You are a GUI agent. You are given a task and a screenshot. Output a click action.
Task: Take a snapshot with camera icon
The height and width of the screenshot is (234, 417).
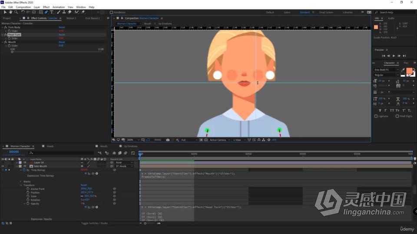(168, 140)
